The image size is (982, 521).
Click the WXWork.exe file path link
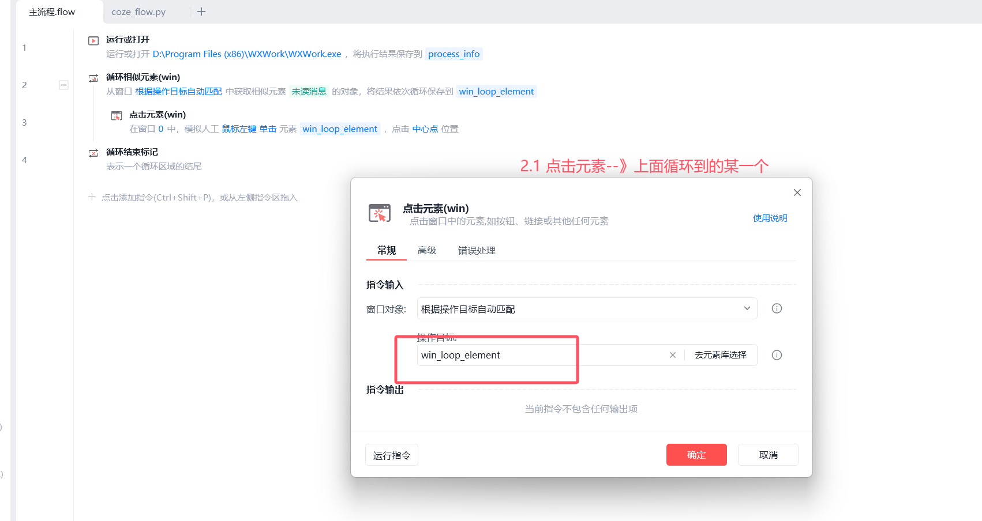pyautogui.click(x=247, y=54)
